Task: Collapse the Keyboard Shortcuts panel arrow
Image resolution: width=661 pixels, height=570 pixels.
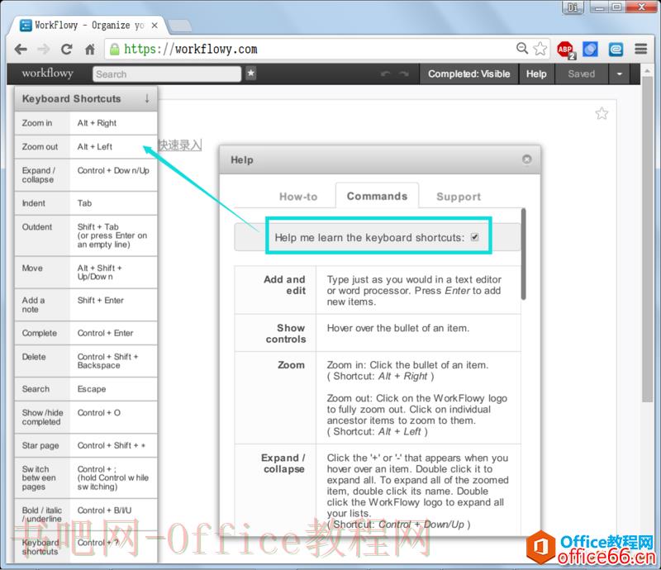Action: (x=147, y=98)
